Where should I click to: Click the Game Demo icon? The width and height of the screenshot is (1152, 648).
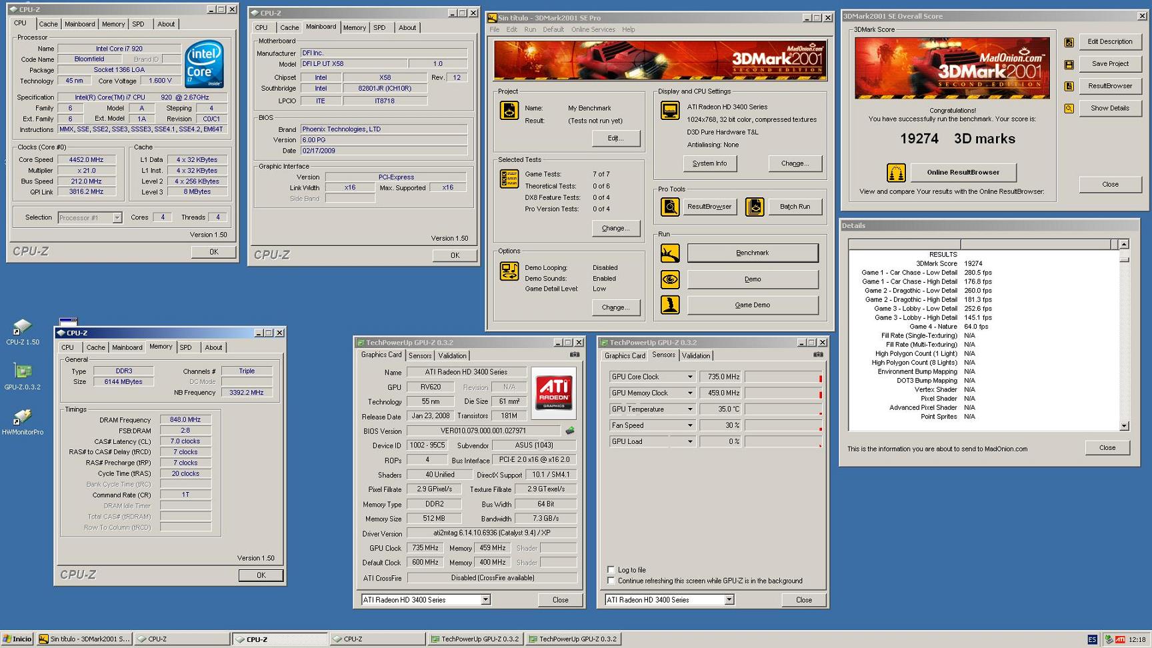(670, 305)
